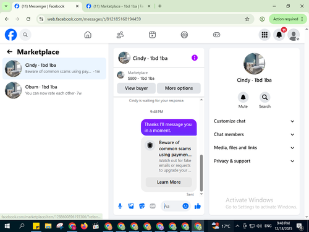309x232 pixels.
Task: Open the $800 - 1bd 1ba listing link
Action: [141, 79]
